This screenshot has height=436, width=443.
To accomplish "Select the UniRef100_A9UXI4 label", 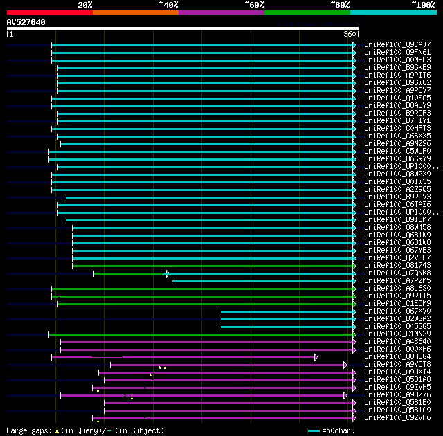I will (x=397, y=372).
